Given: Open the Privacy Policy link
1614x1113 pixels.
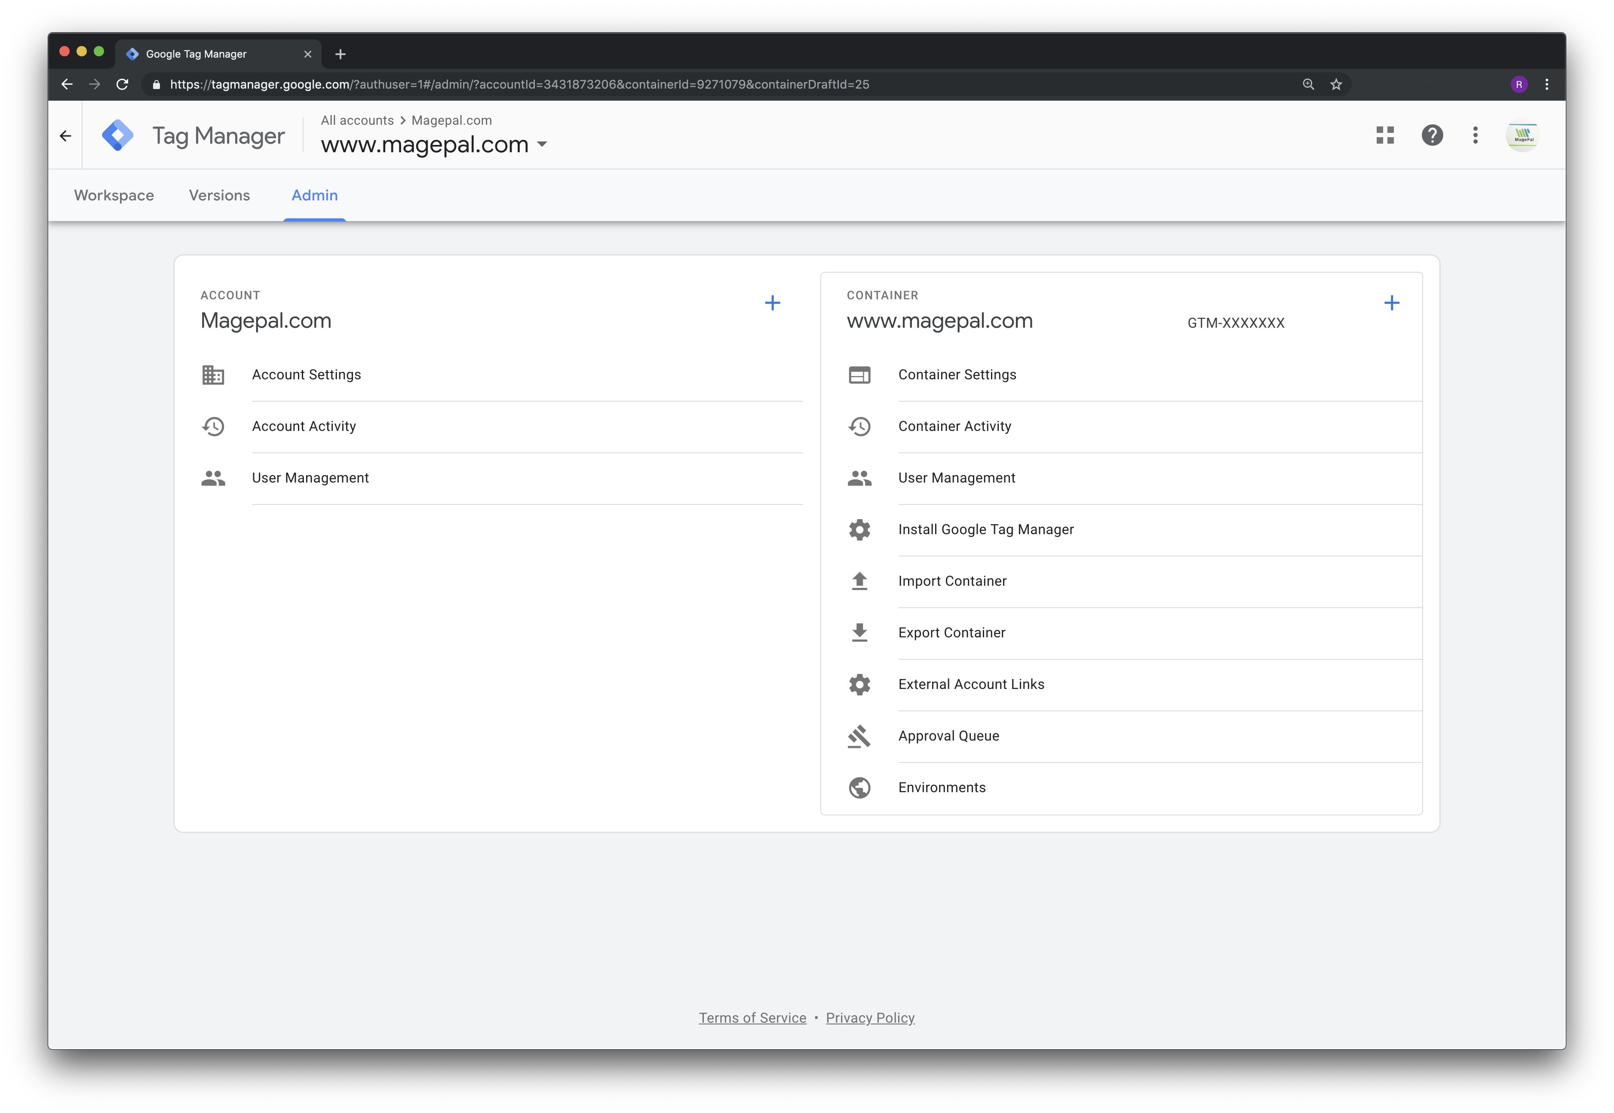Looking at the screenshot, I should 870,1018.
